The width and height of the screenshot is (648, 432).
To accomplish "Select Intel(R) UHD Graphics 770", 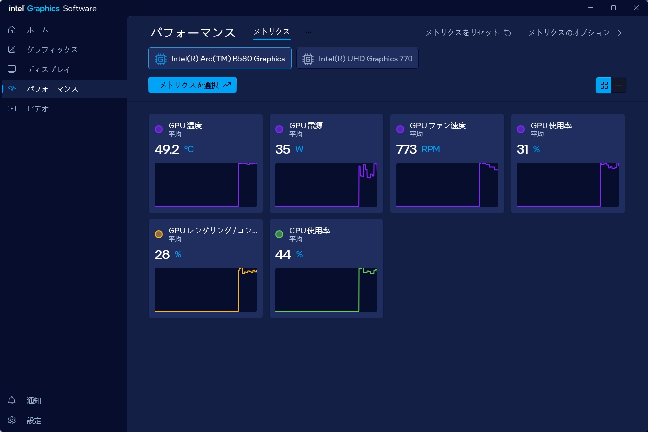I will tap(357, 58).
